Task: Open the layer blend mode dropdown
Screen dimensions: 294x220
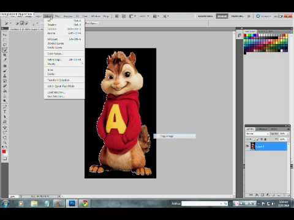Action: click(257, 134)
